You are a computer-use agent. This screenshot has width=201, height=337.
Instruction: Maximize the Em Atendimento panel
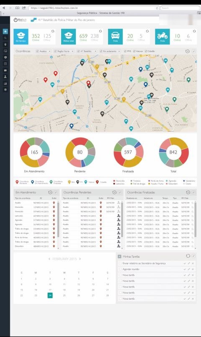pyautogui.click(x=56, y=192)
